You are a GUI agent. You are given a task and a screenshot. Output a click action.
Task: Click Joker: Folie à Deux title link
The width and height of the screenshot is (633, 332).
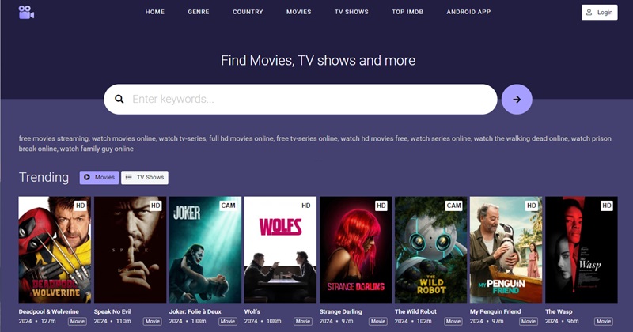[x=195, y=311]
